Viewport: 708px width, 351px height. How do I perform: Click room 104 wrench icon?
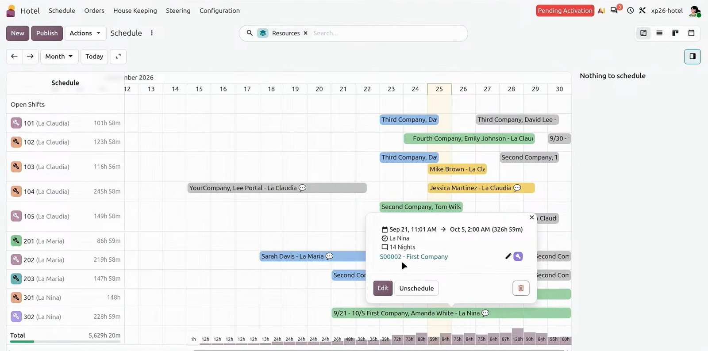tap(16, 191)
